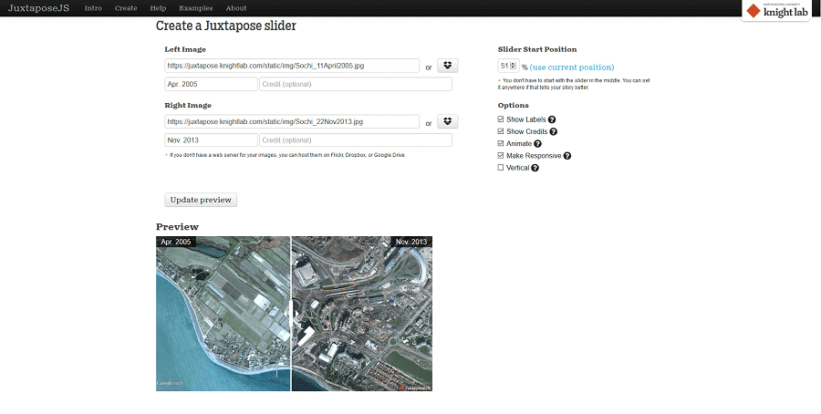Click the 'use current position' link
Image resolution: width=821 pixels, height=414 pixels.
(x=572, y=67)
